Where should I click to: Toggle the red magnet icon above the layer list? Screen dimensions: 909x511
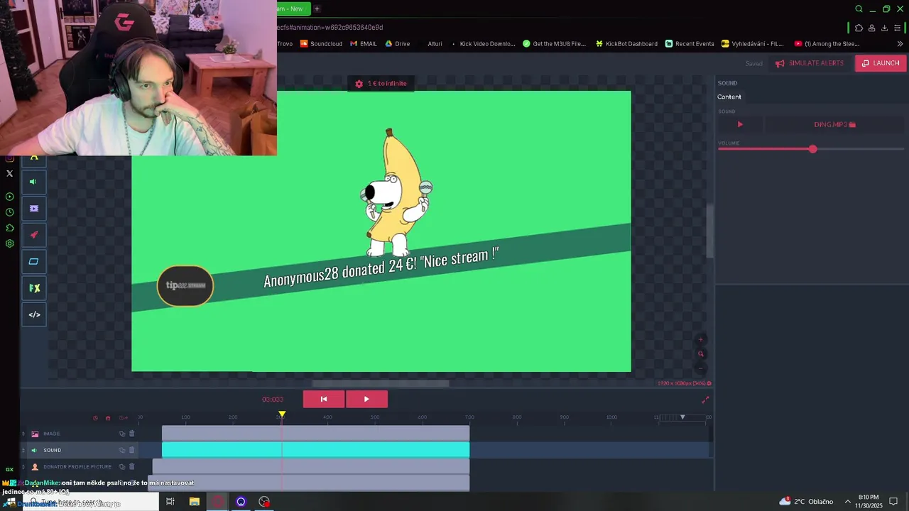coord(108,418)
